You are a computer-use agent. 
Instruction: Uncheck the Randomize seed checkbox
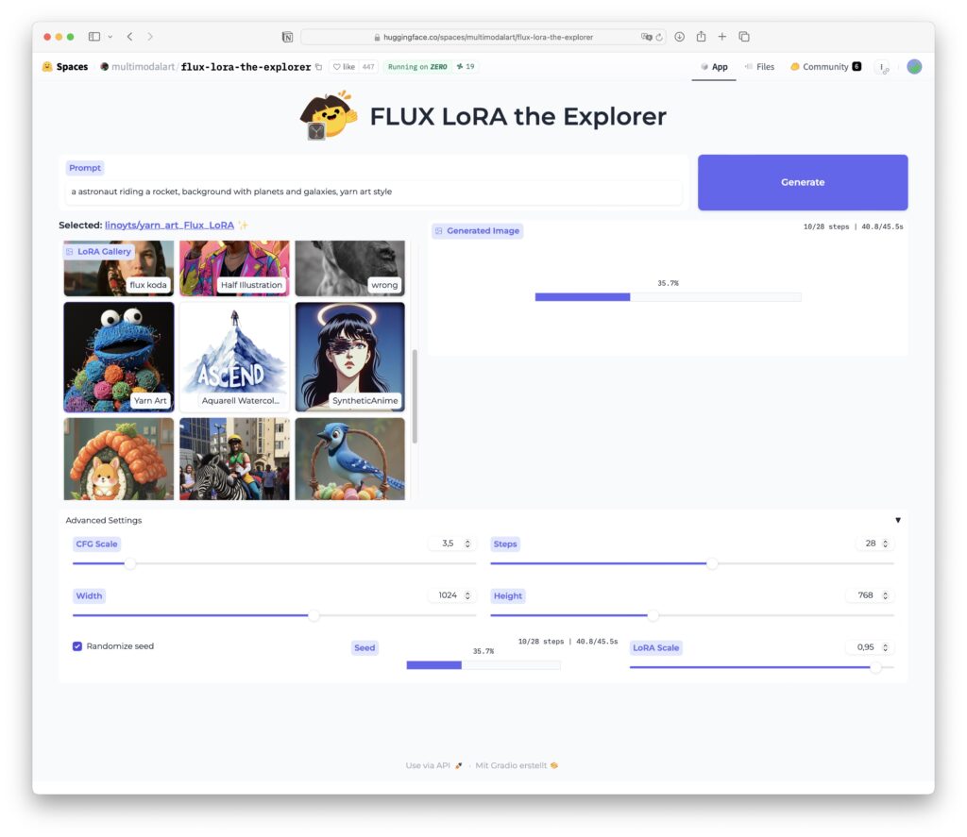point(77,646)
